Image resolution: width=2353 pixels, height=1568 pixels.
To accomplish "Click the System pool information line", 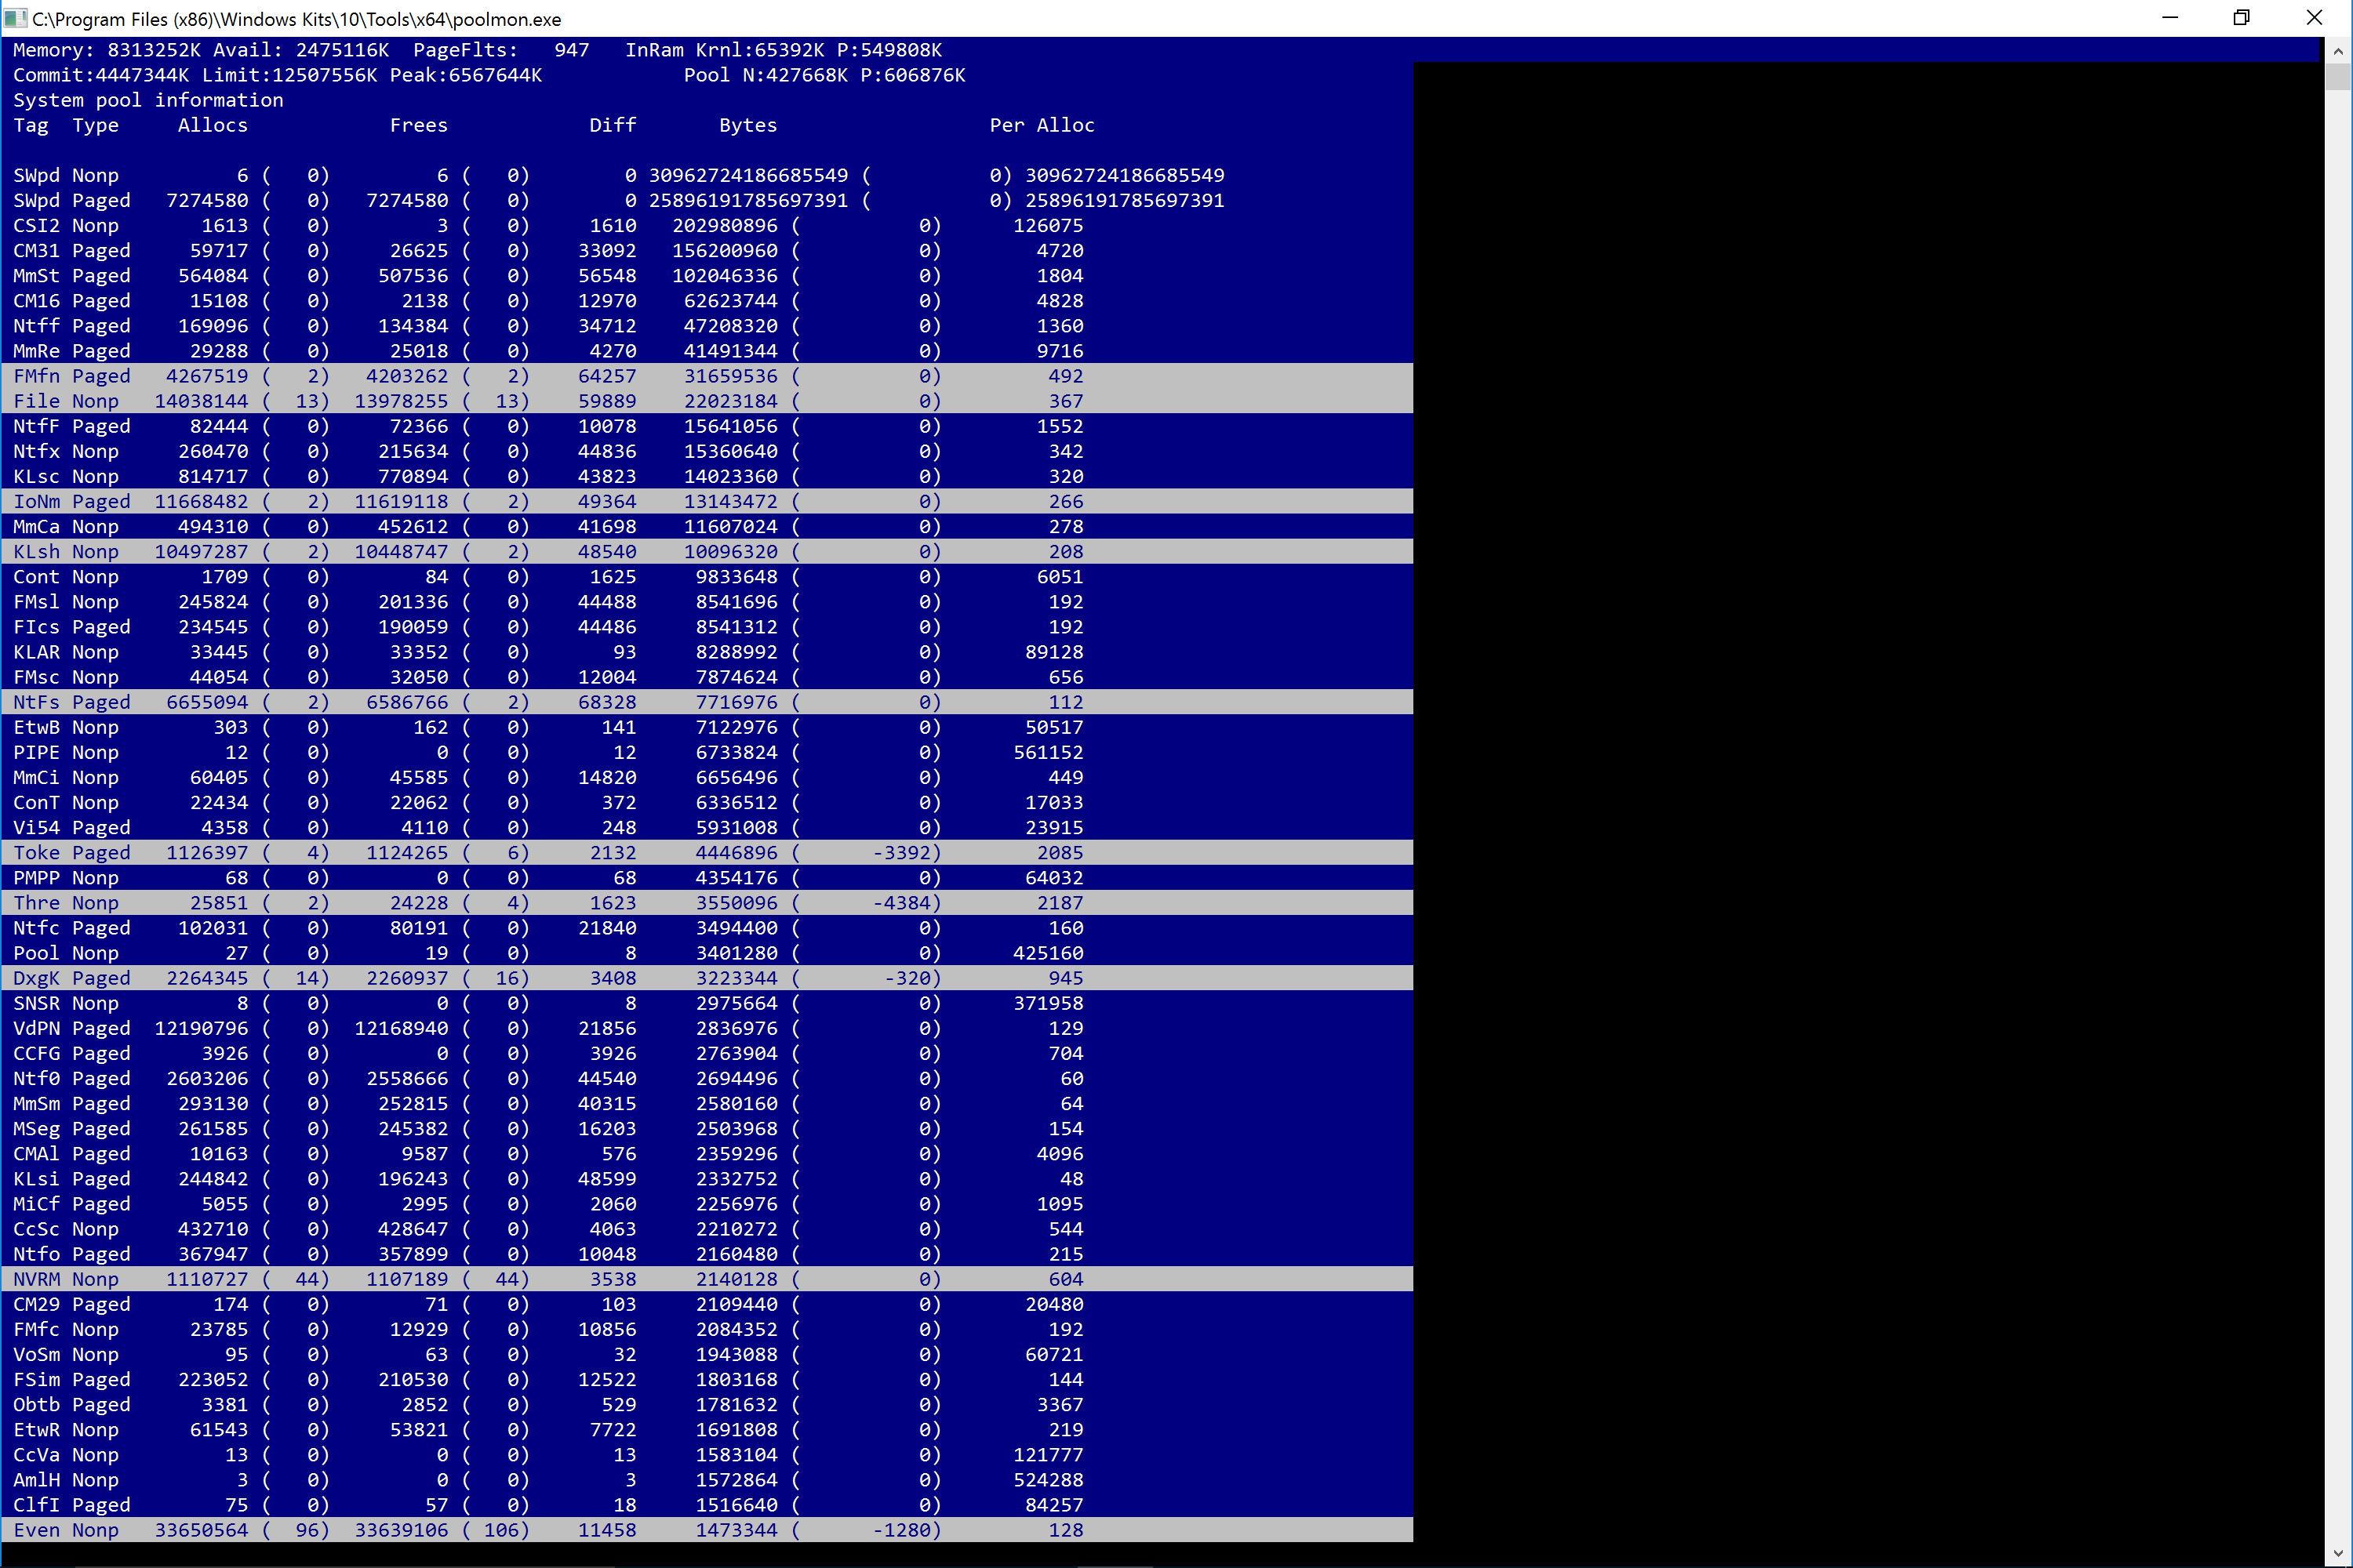I will [x=148, y=100].
